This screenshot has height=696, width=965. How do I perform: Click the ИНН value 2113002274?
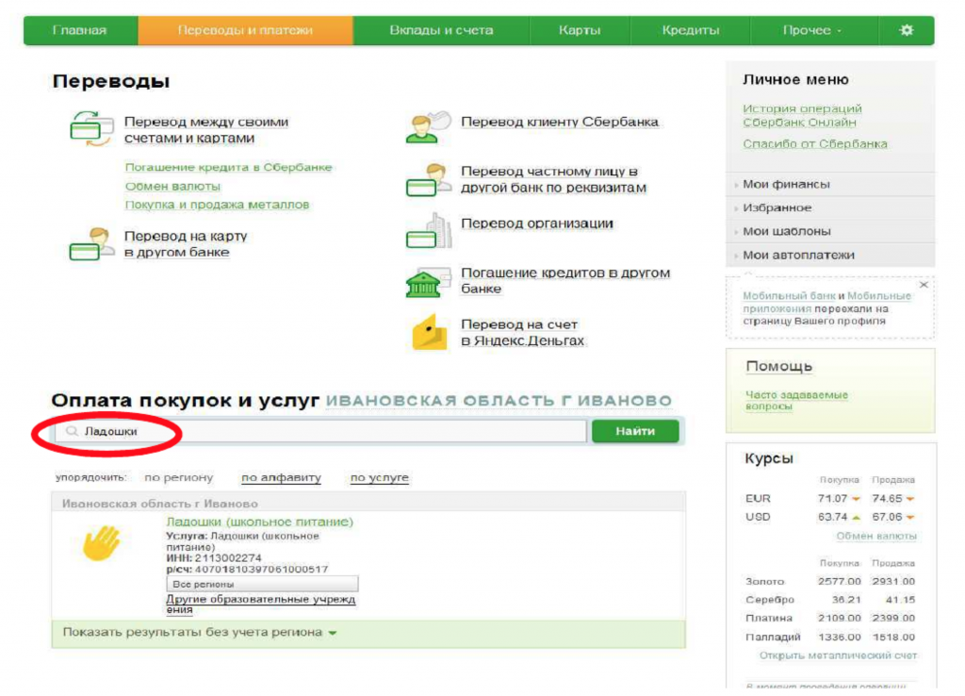pos(228,558)
